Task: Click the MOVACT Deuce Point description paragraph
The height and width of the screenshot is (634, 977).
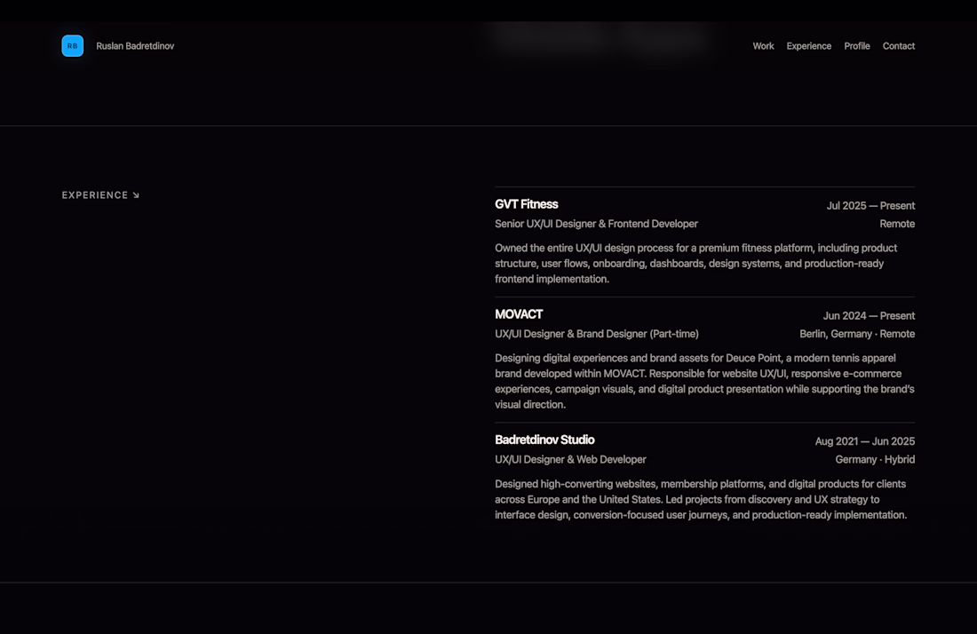Action: 704,381
